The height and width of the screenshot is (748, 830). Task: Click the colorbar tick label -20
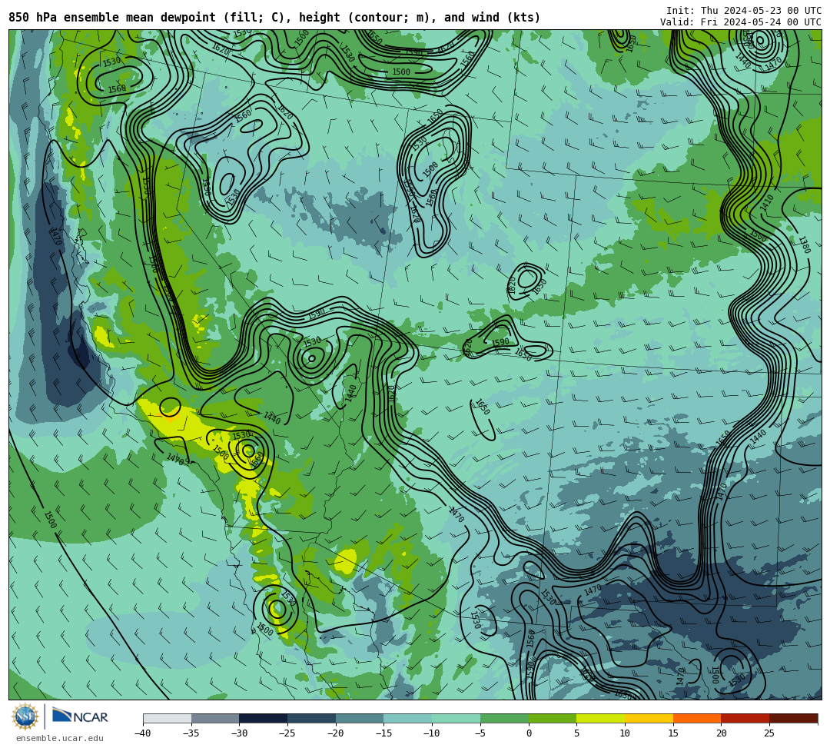tap(335, 733)
